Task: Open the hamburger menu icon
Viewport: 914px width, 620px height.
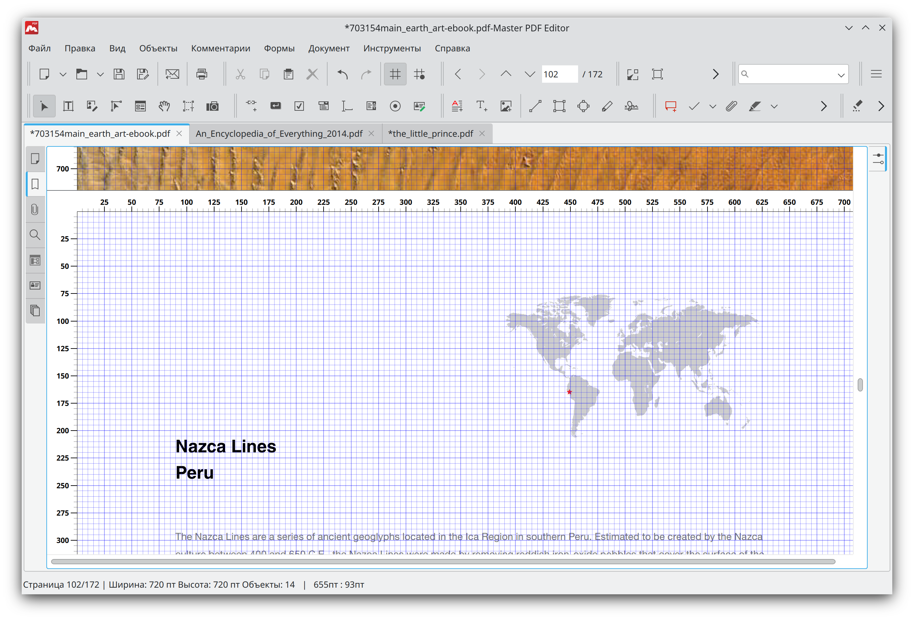Action: (876, 74)
